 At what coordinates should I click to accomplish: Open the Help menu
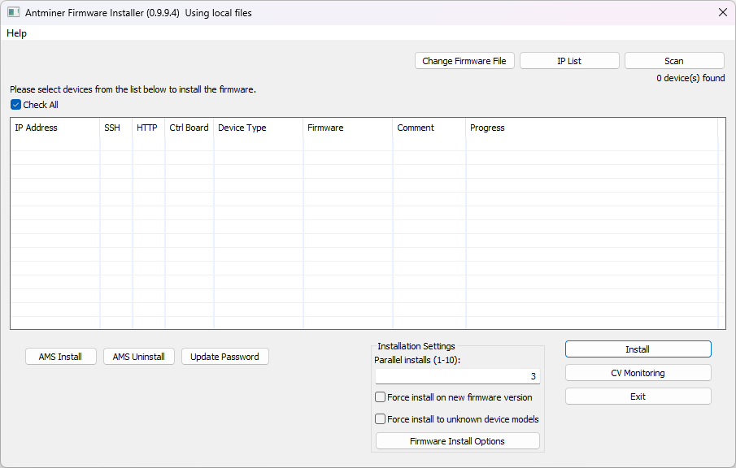click(16, 33)
